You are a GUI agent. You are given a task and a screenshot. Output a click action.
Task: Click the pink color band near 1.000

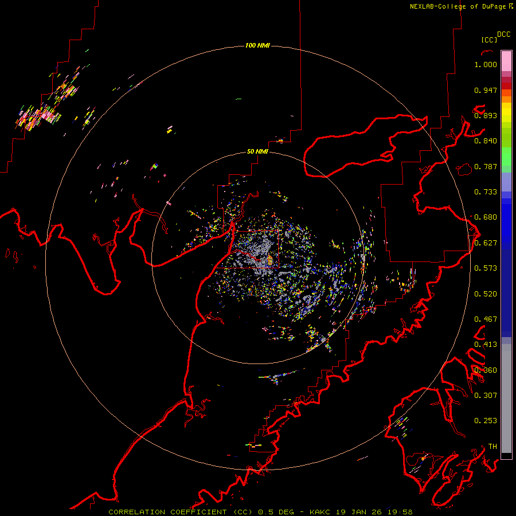[506, 61]
